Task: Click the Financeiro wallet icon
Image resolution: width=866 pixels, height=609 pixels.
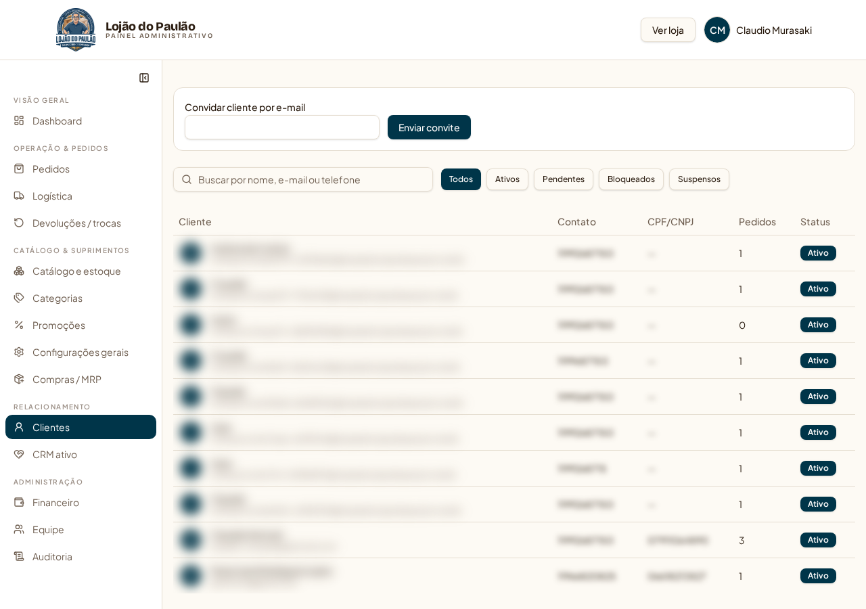Action: coord(19,502)
